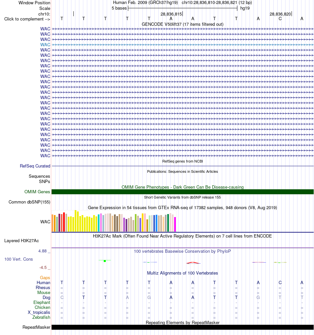Click the red PhyloP conservation peak
Screen dimensions: 314x335
click(x=193, y=263)
